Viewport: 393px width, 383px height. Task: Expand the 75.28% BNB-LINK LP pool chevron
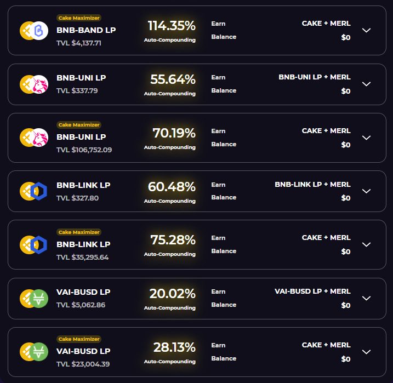pos(367,244)
